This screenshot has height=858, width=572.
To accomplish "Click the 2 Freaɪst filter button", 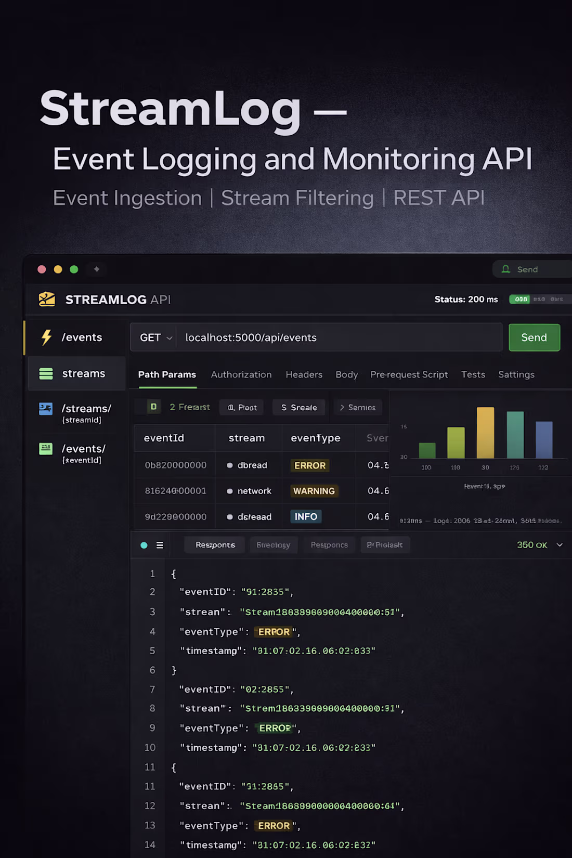I will pyautogui.click(x=189, y=407).
